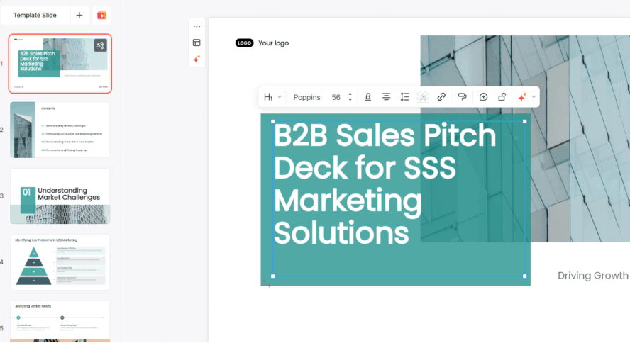Click the red AI sparkle icon under layout
Viewport: 630px width, 343px height.
point(197,60)
